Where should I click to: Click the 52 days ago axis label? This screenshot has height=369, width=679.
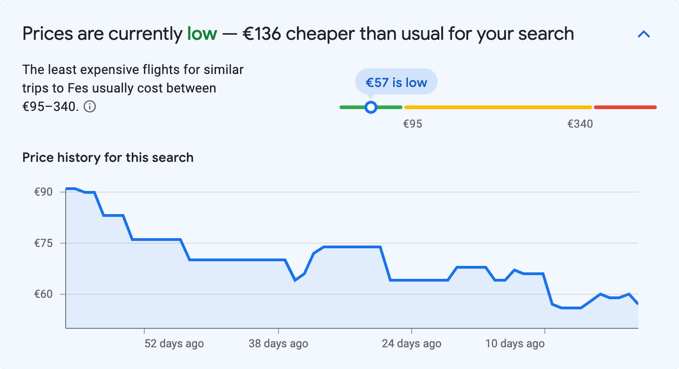pos(173,344)
